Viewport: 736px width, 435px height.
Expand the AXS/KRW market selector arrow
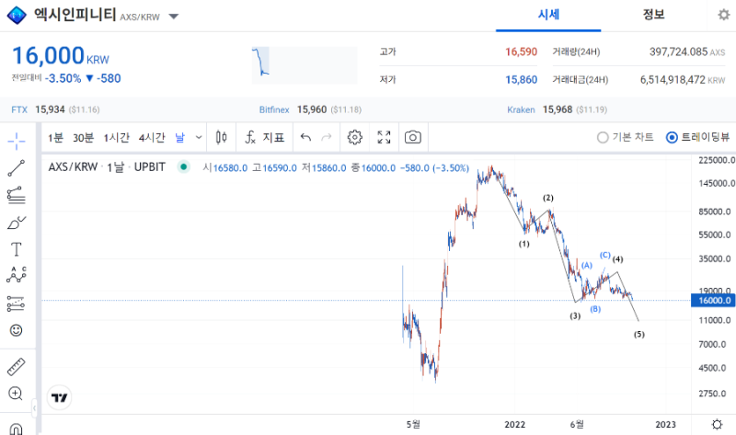pos(174,17)
